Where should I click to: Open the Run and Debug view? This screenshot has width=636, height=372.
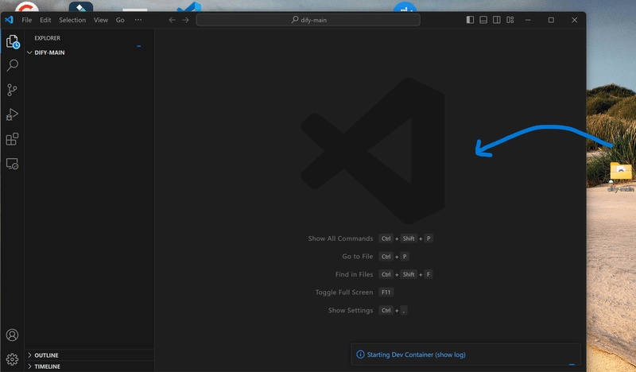12,114
